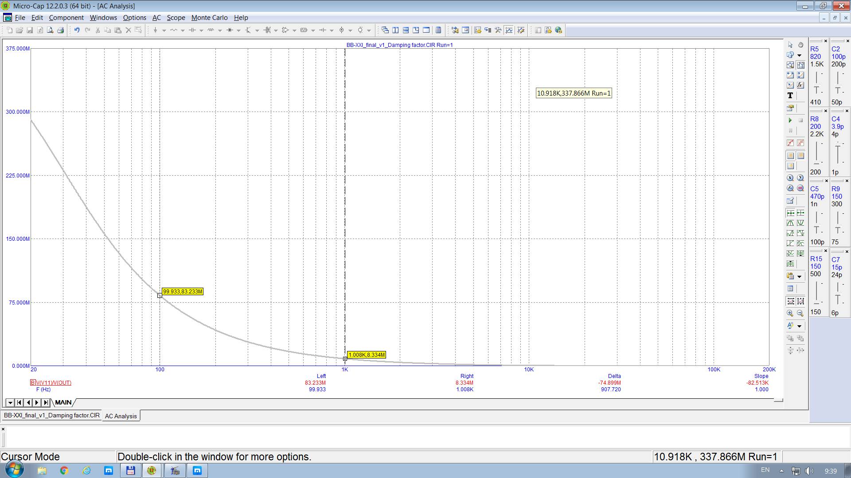Screen dimensions: 851x478
Task: Open the Monte Carlo menu
Action: coord(209,18)
